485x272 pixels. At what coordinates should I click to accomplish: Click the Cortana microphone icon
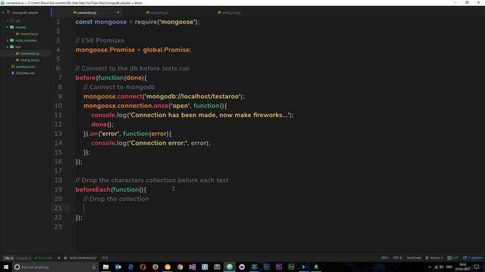tap(94, 267)
